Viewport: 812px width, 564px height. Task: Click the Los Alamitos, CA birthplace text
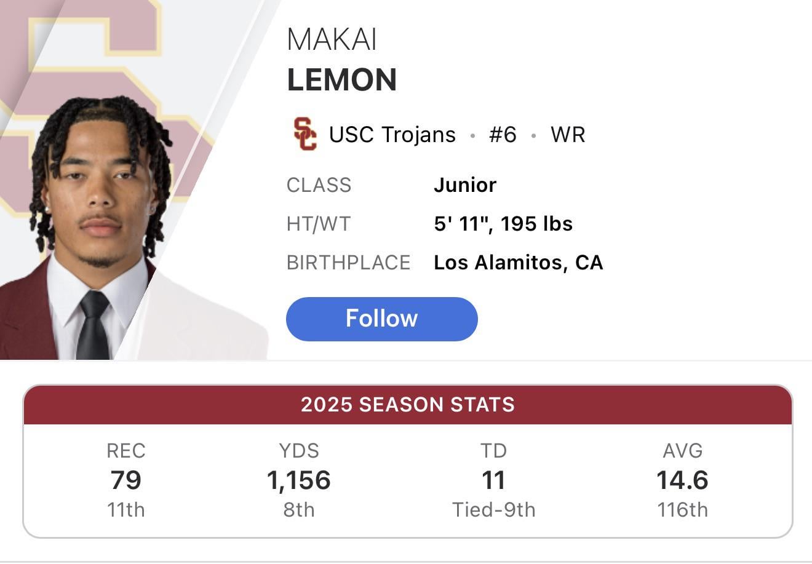519,262
